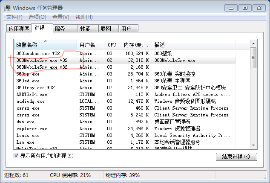Open the 联网 tab
Screen dimensions: 270x183
tap(109, 29)
